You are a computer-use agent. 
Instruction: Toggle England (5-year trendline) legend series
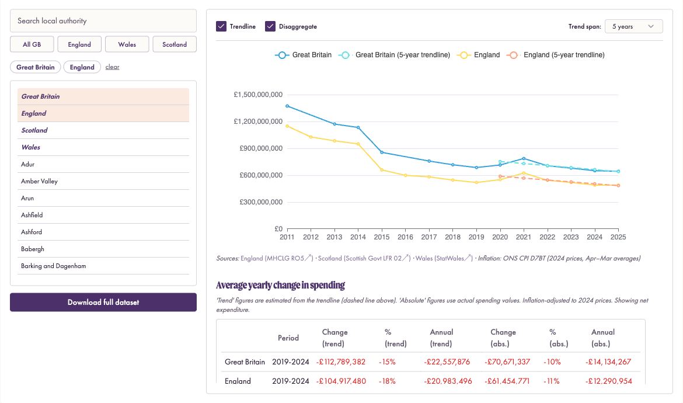(x=556, y=55)
